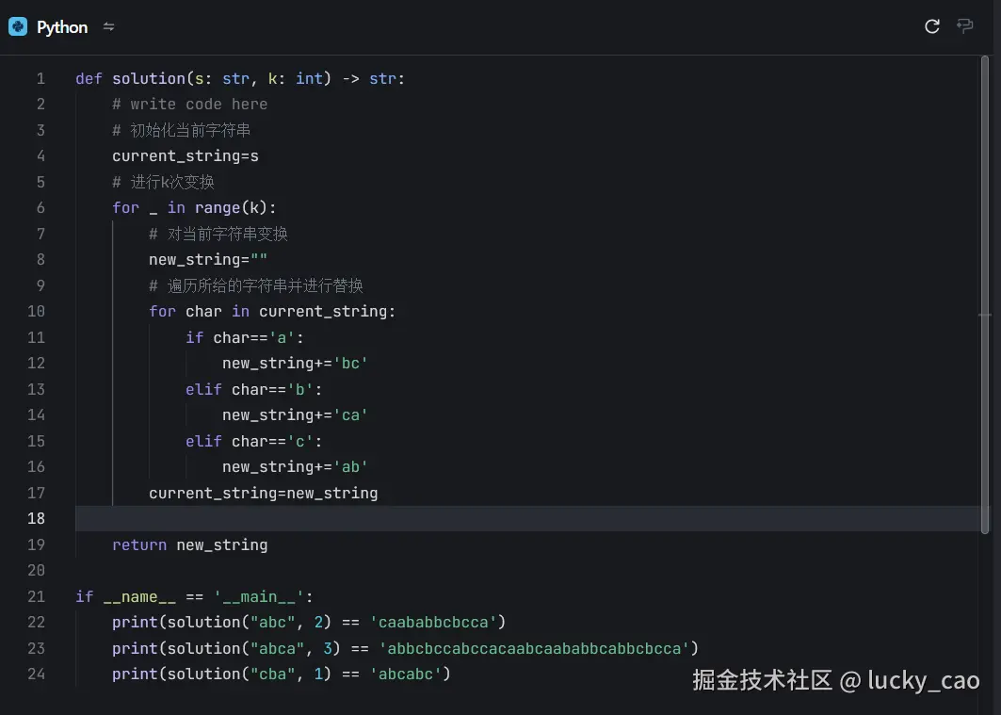1001x715 pixels.
Task: Click the Python language label
Action: [62, 26]
